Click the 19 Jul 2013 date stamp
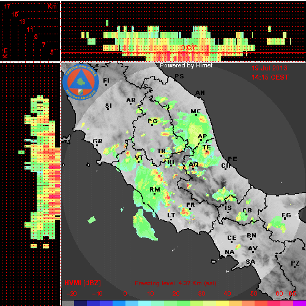The width and height of the screenshot is (306, 306). 269,68
